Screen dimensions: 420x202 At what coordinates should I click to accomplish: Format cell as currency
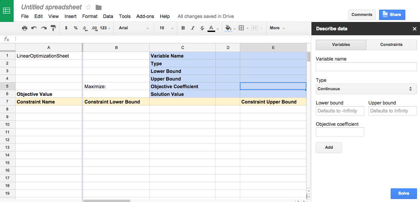66,28
